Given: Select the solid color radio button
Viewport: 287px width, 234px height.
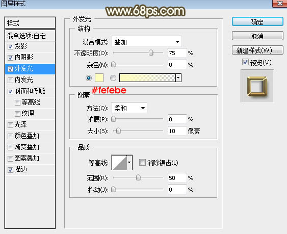Looking at the screenshot, I should pyautogui.click(x=89, y=78).
